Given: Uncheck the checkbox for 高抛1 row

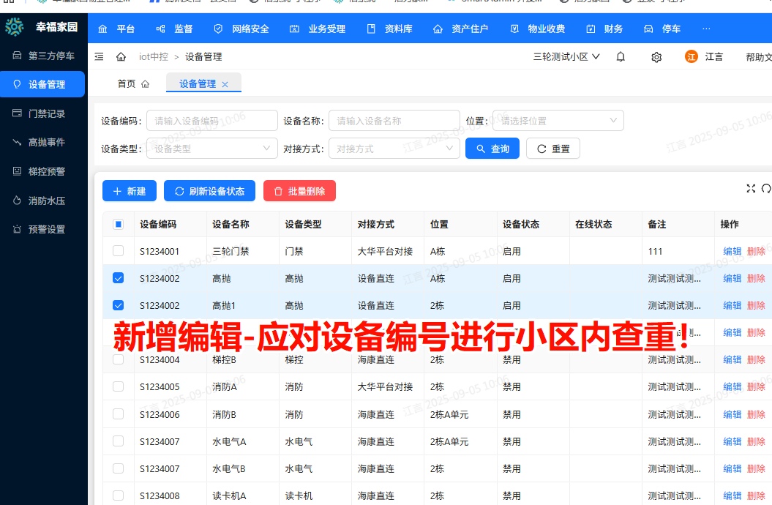Looking at the screenshot, I should point(119,305).
